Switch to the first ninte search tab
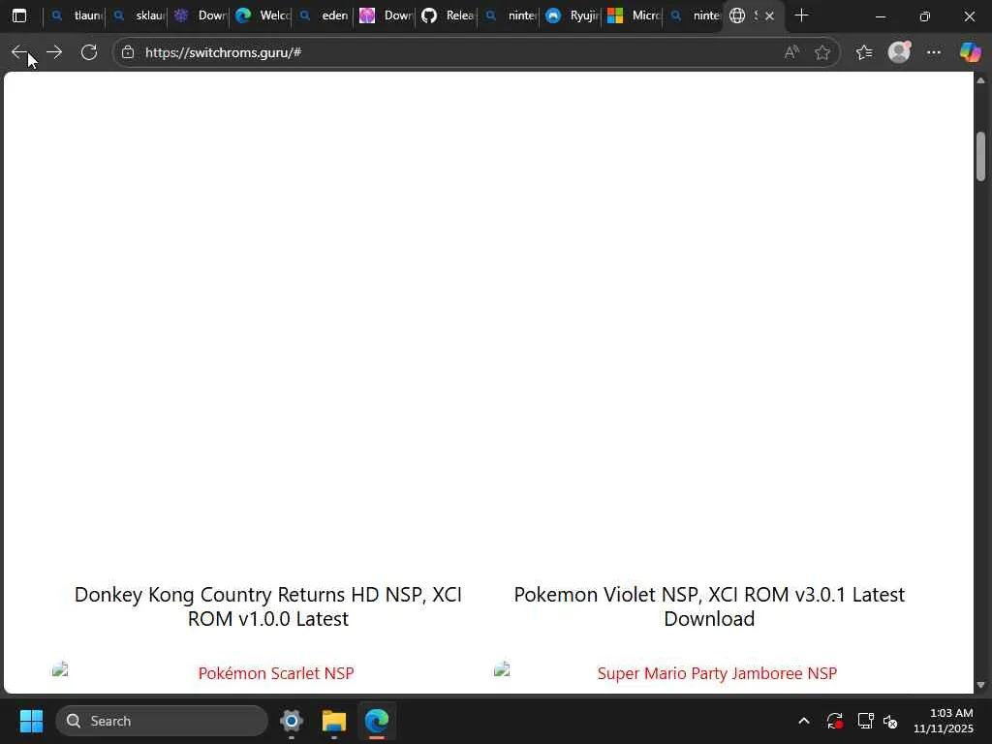This screenshot has height=744, width=992. [x=511, y=15]
